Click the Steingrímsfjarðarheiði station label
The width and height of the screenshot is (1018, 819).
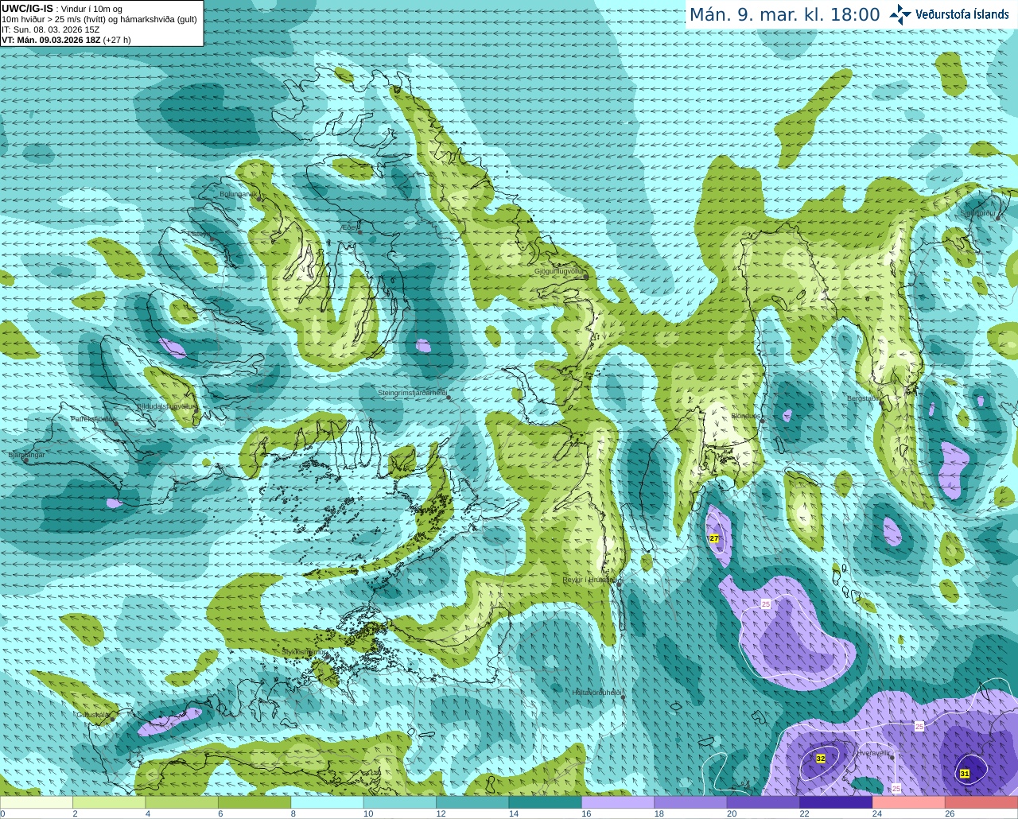pyautogui.click(x=411, y=393)
